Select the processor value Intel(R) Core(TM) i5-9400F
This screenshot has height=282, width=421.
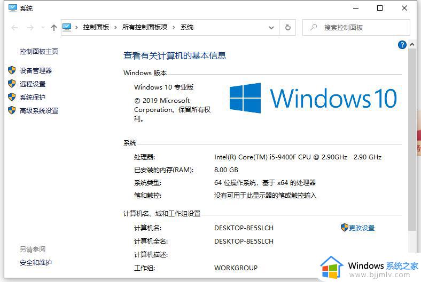(x=298, y=157)
